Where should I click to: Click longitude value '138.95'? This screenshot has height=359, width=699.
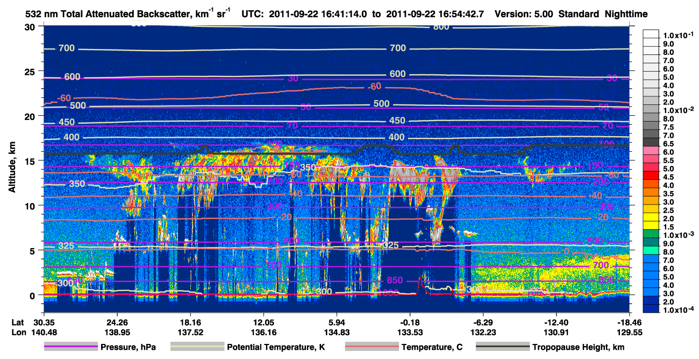(x=116, y=332)
